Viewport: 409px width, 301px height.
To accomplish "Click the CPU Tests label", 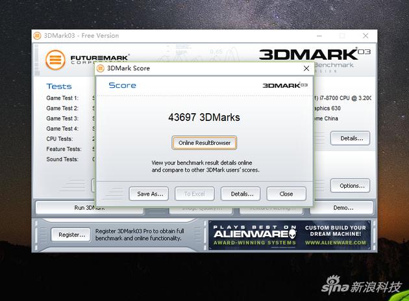I will [x=60, y=138].
